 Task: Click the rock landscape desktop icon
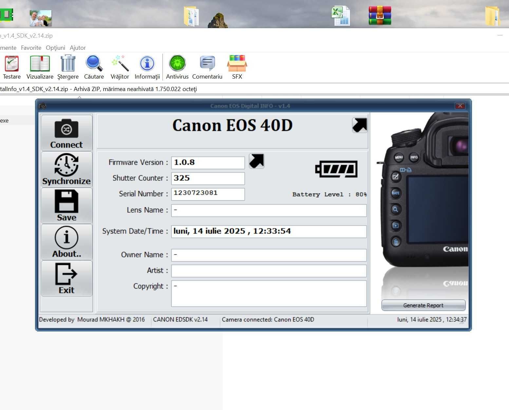click(x=217, y=20)
